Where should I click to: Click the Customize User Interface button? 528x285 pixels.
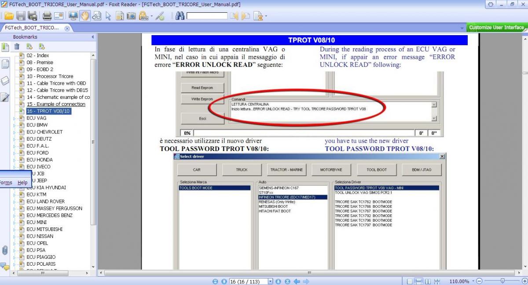click(496, 27)
